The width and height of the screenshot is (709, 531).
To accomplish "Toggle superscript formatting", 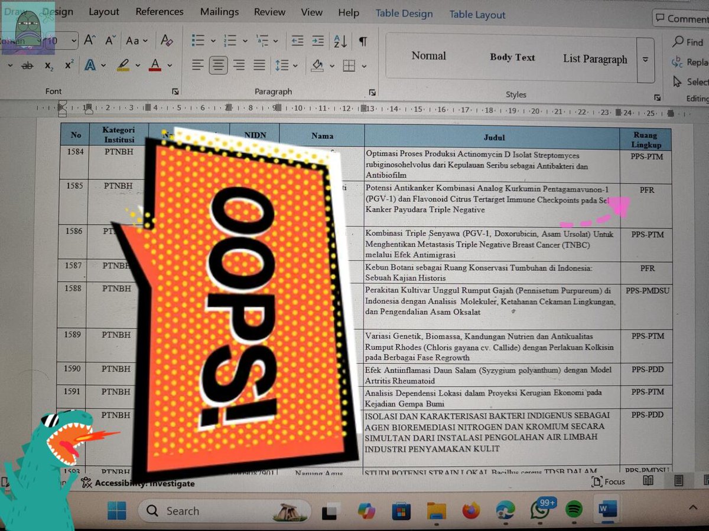I will (x=69, y=65).
